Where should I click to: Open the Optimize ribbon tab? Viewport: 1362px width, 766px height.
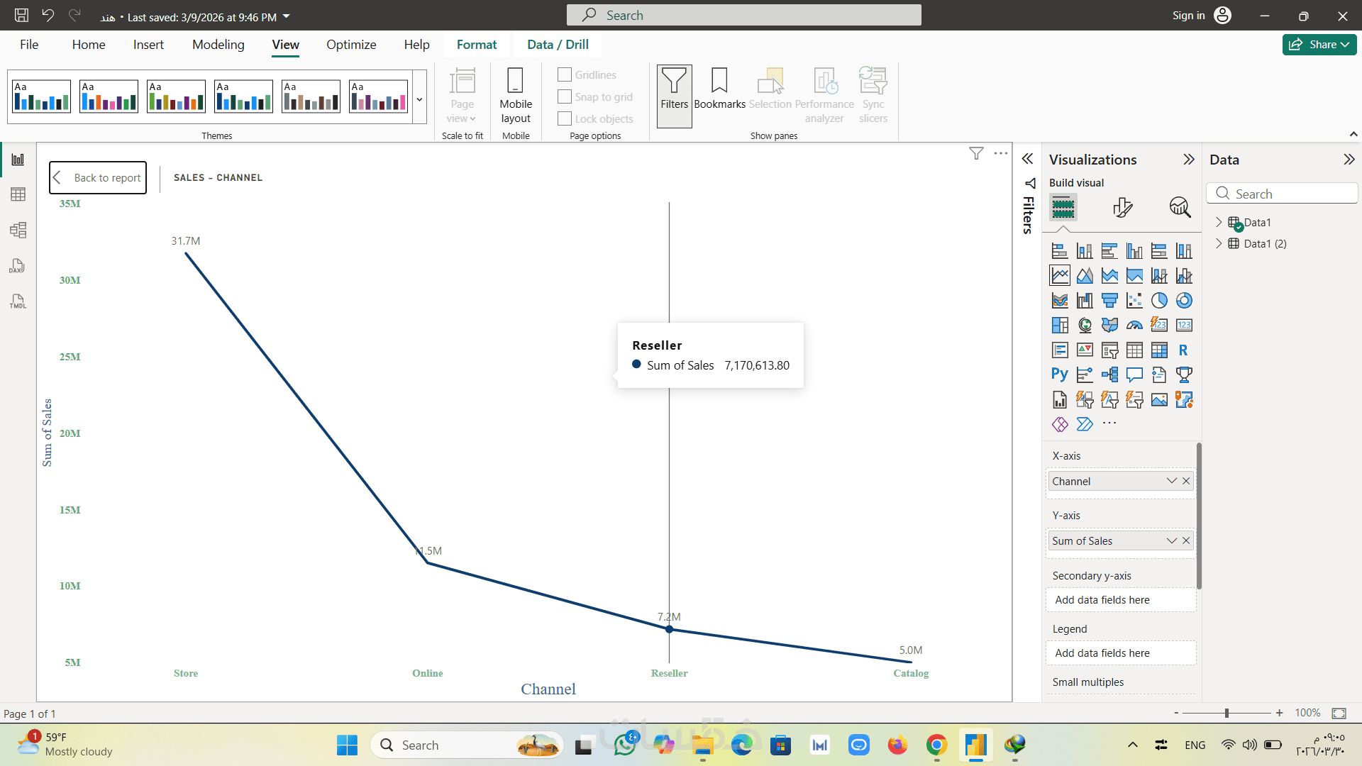[x=351, y=45]
